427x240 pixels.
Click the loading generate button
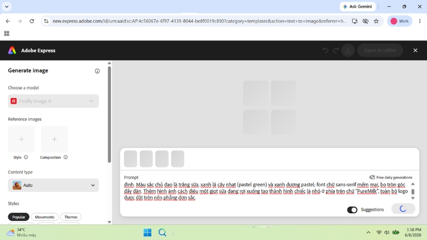(403, 209)
